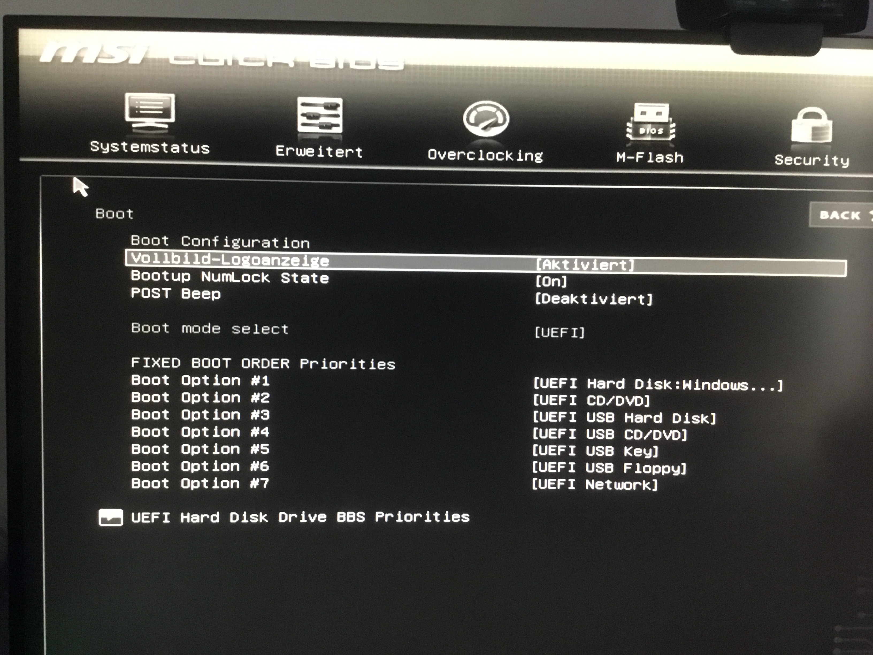The image size is (873, 655).
Task: Select the Boot Option #3 row label
Action: pos(200,415)
